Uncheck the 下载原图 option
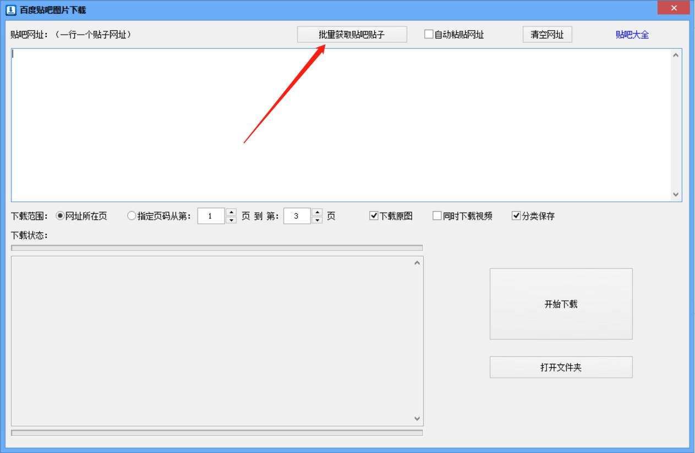 374,216
